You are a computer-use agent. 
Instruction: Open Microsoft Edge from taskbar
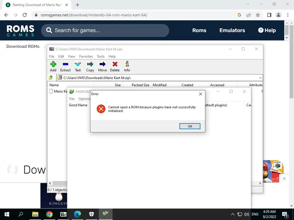77,214
